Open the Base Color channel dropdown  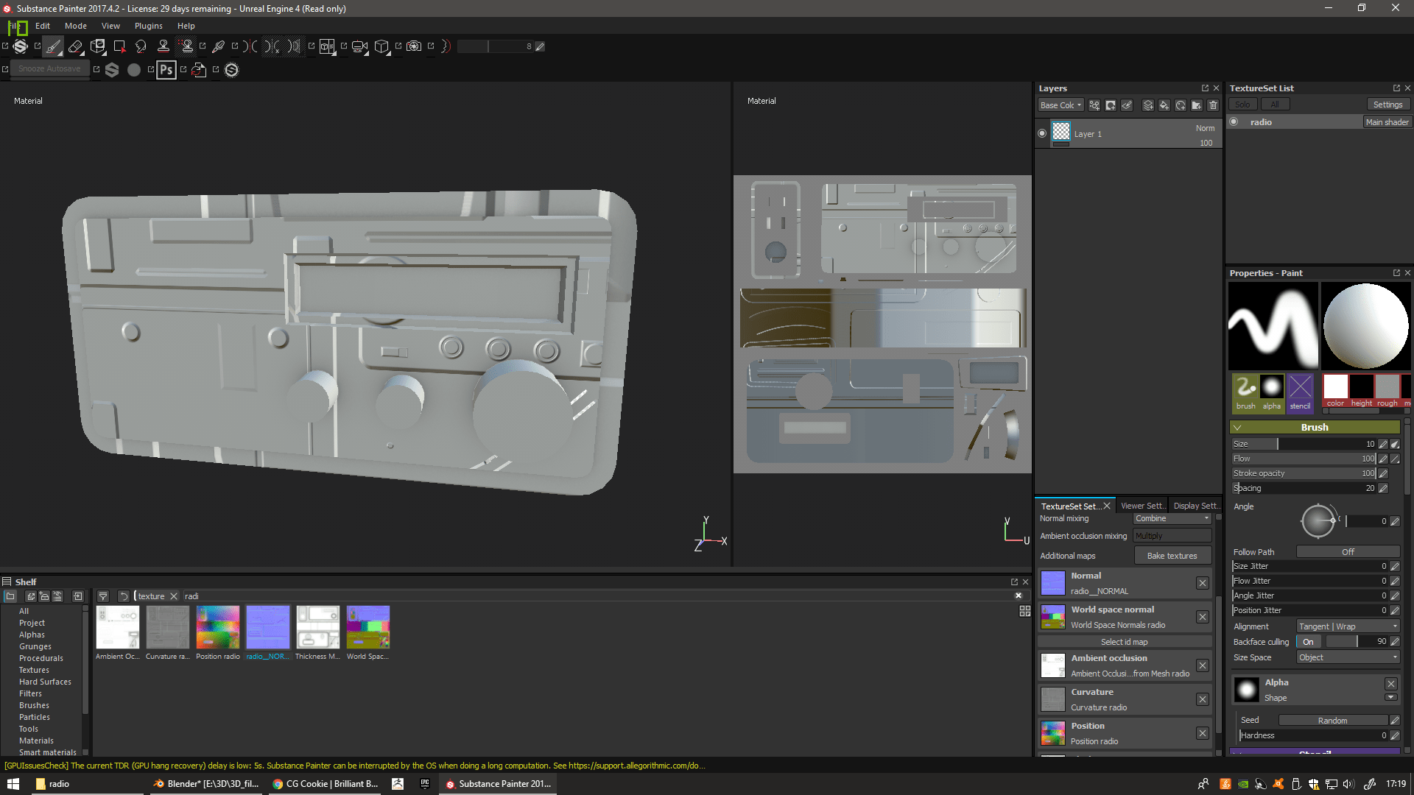[1060, 105]
